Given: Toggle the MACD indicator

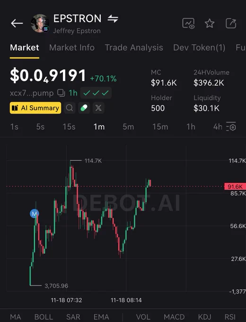Looking at the screenshot, I should pos(174,317).
